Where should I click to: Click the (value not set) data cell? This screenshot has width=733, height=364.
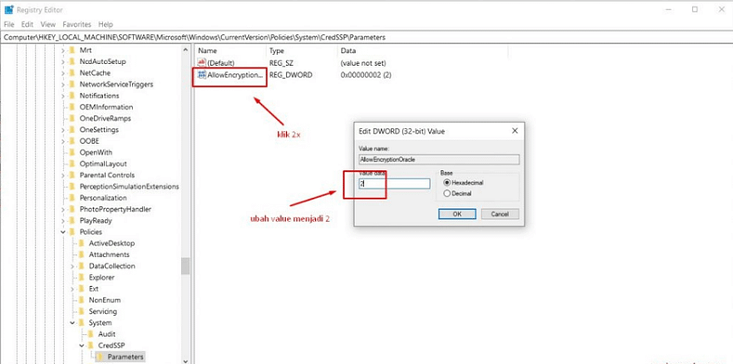point(363,62)
